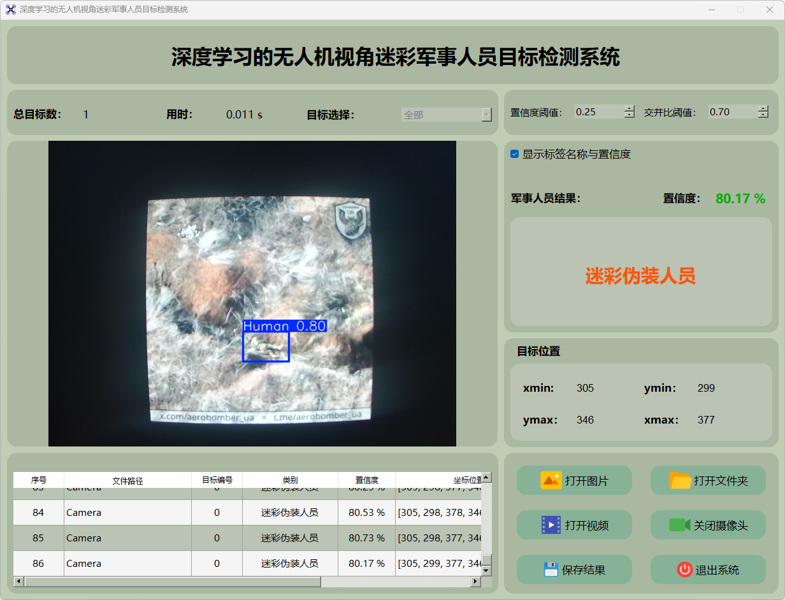Increase the confidence threshold with the up arrow

[x=630, y=108]
